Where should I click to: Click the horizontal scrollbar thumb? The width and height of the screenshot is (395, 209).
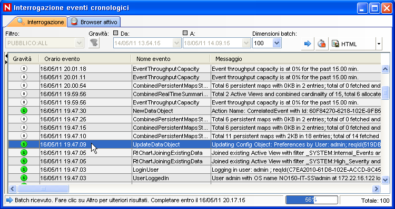click(x=43, y=189)
